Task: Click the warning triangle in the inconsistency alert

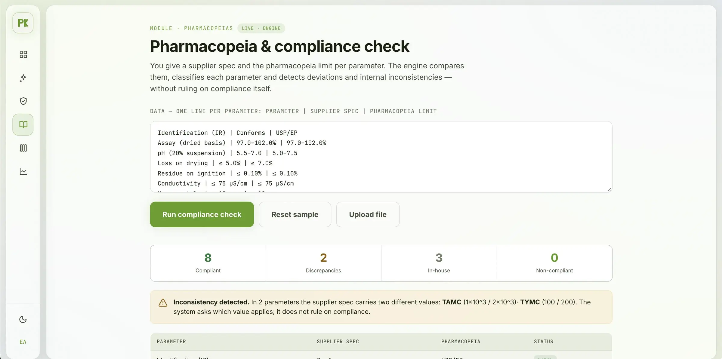Action: click(x=163, y=303)
